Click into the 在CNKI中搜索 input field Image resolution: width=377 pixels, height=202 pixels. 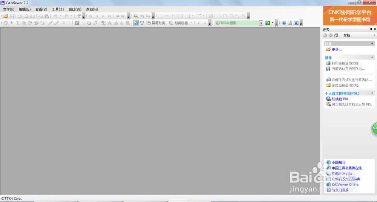(x=237, y=23)
